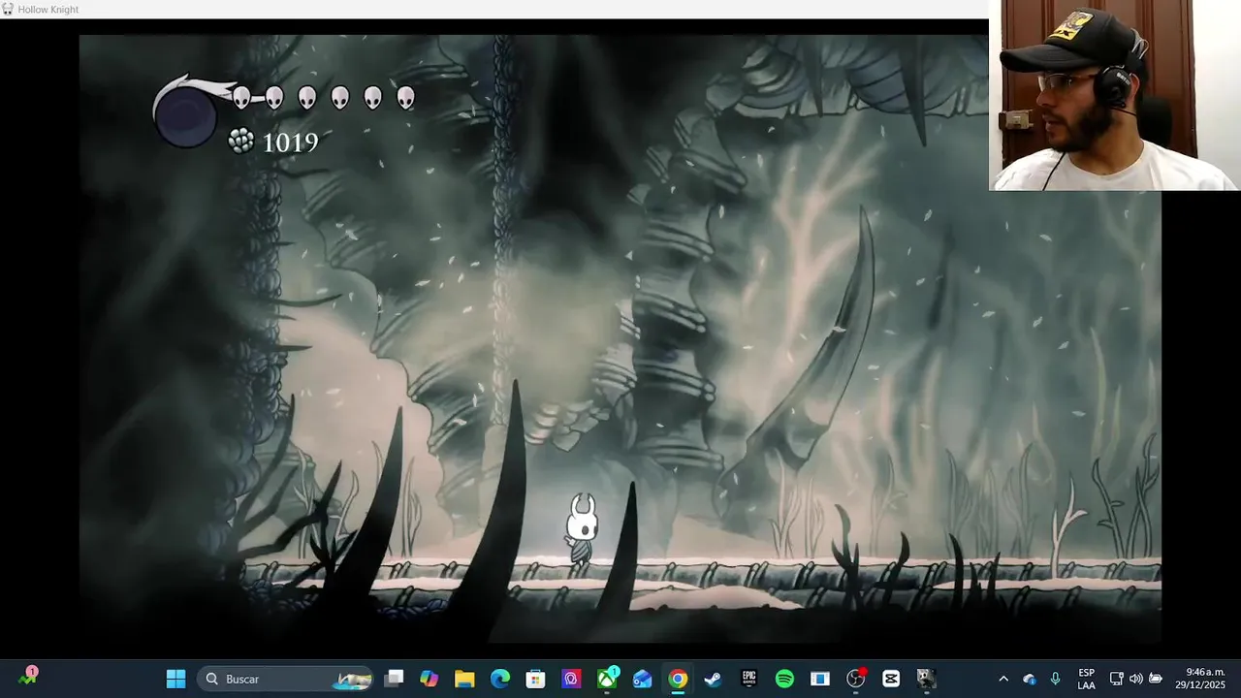Expand the hidden system tray icons chevron
Image resolution: width=1241 pixels, height=698 pixels.
1003,679
